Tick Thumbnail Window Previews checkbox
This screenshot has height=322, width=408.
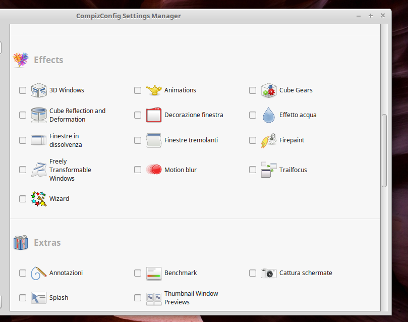pyautogui.click(x=138, y=298)
